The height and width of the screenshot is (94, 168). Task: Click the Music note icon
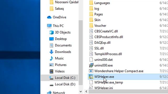click(x=51, y=58)
